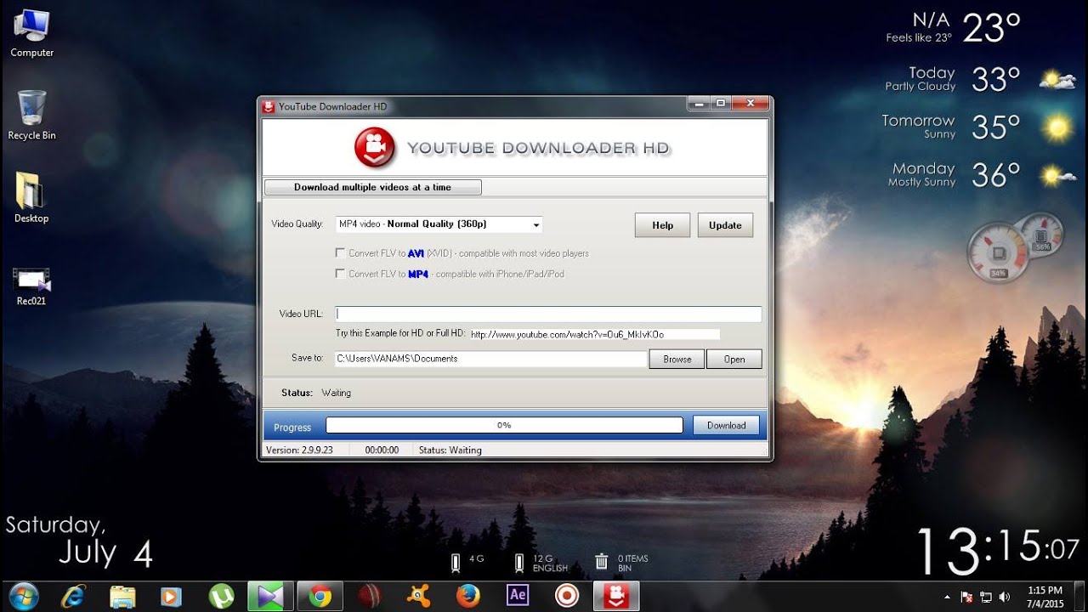1088x612 pixels.
Task: Enable Convert FLV to MP4 checkbox
Action: click(x=341, y=274)
